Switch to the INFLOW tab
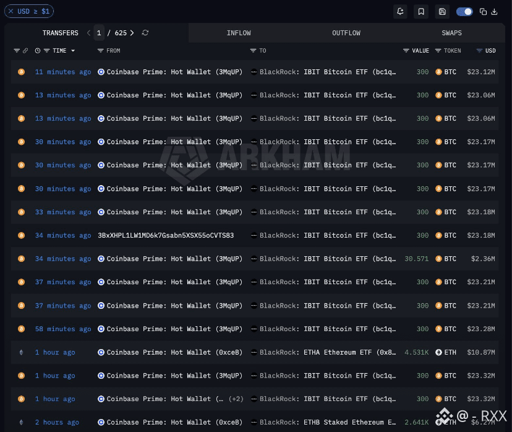 tap(239, 33)
